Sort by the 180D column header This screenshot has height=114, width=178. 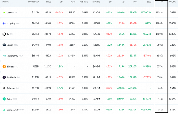coord(149,2)
